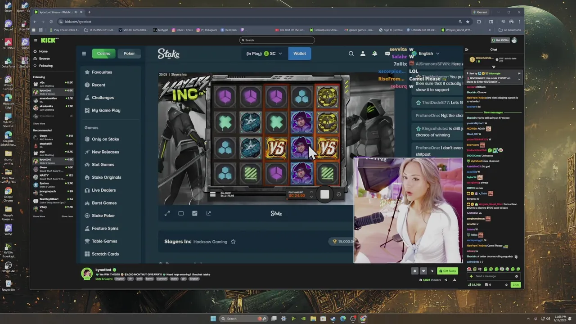Open Favourites in Stake sidebar

pyautogui.click(x=99, y=72)
